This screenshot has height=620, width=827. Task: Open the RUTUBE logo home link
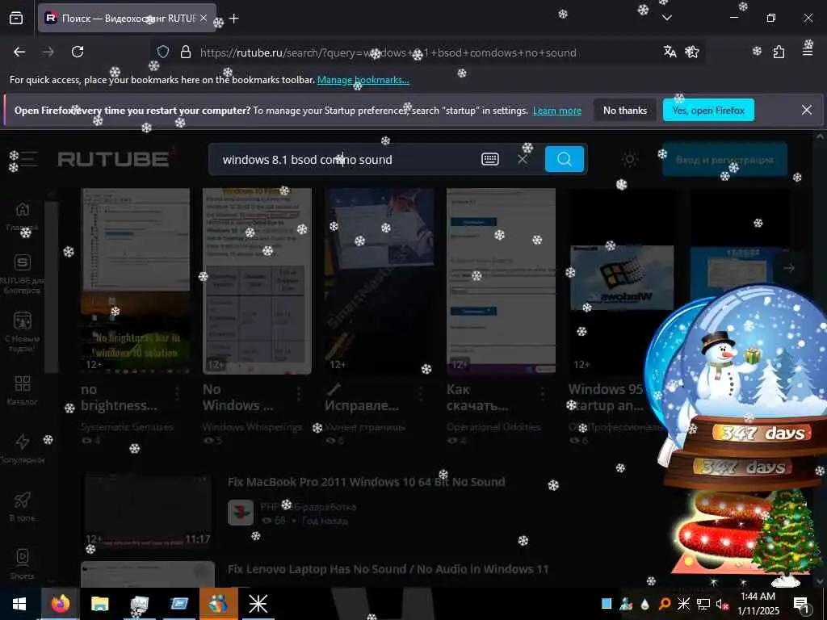coord(113,159)
